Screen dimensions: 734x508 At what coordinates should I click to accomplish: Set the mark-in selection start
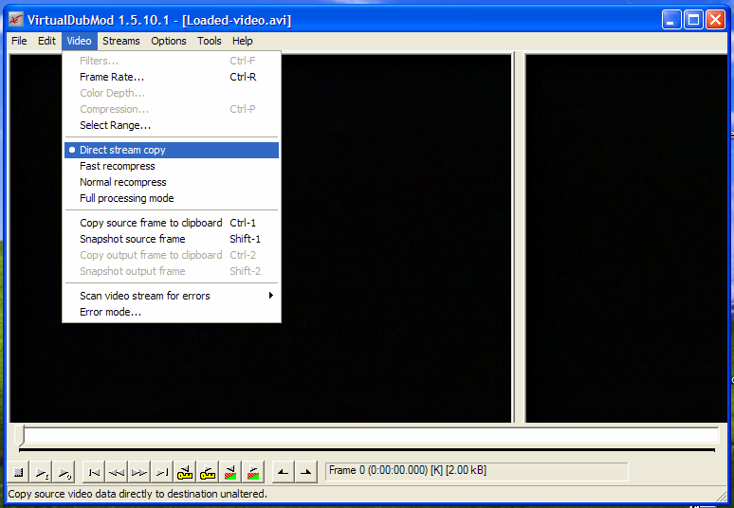[284, 472]
